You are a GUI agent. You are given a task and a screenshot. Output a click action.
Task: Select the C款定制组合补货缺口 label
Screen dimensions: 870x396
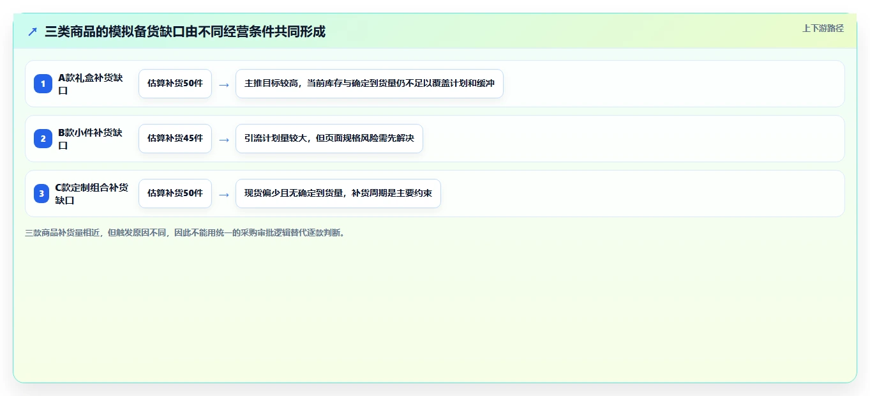coord(91,194)
